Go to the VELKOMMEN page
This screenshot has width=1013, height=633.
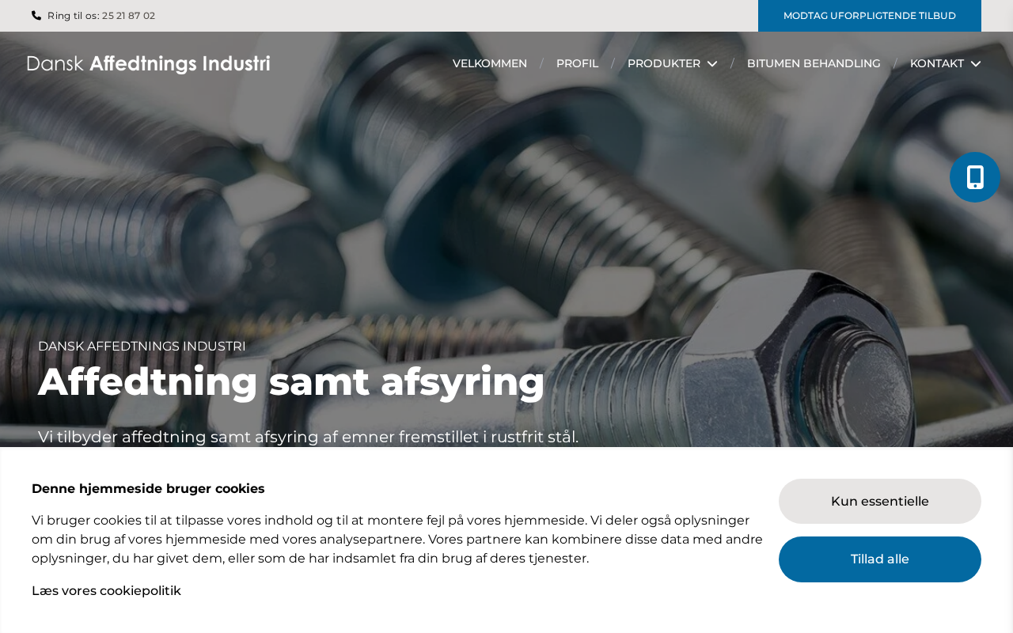coord(490,63)
